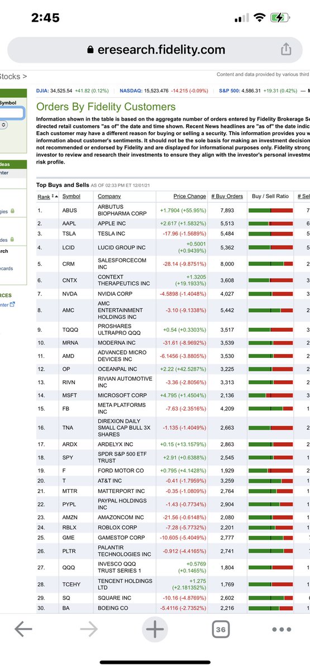Open the tab switcher showing 36
The height and width of the screenshot is (670, 310).
[221, 629]
